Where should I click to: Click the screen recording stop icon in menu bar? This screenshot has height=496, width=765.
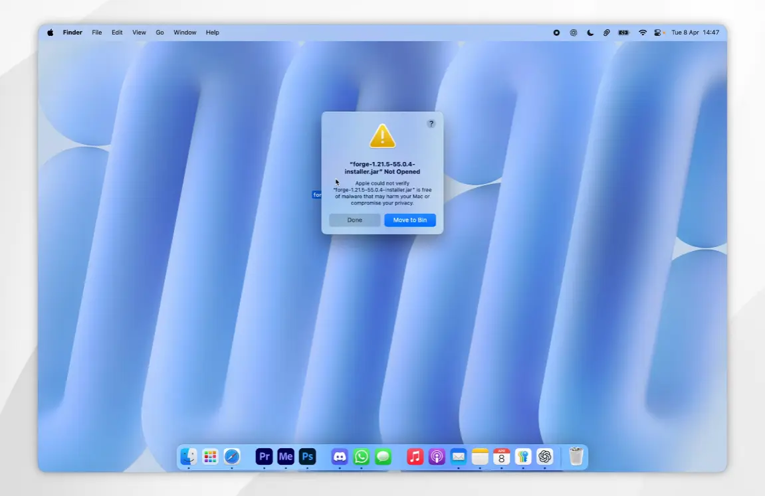(556, 33)
